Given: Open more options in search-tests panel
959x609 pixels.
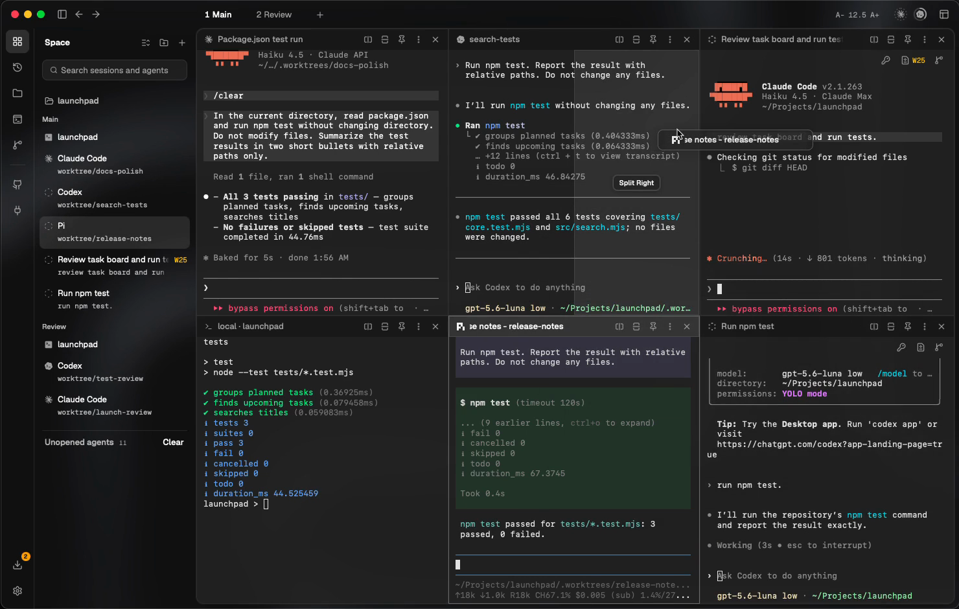Looking at the screenshot, I should point(670,40).
